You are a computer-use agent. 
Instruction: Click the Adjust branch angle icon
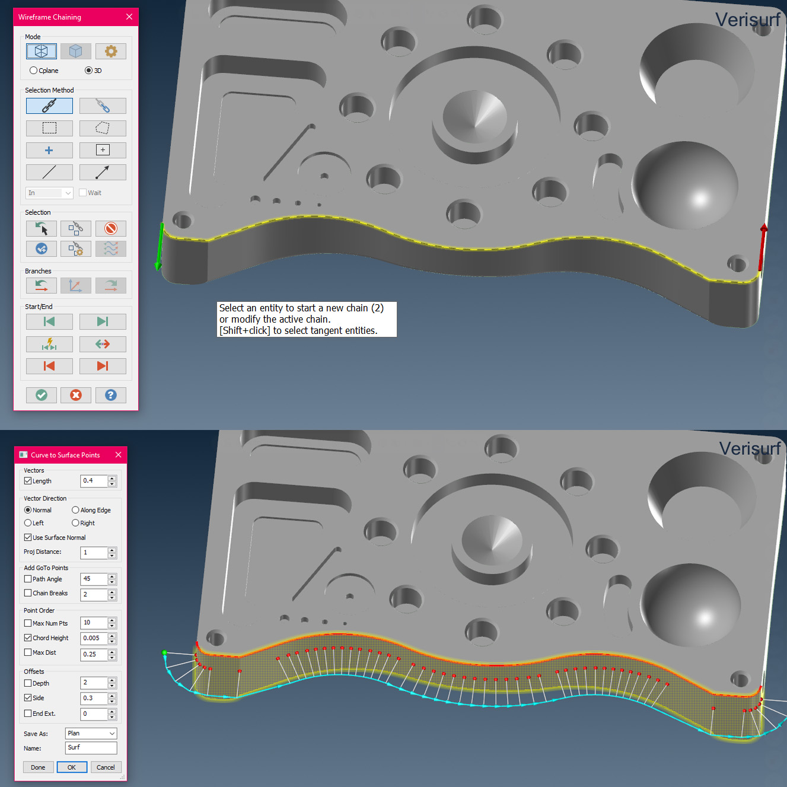click(x=76, y=285)
